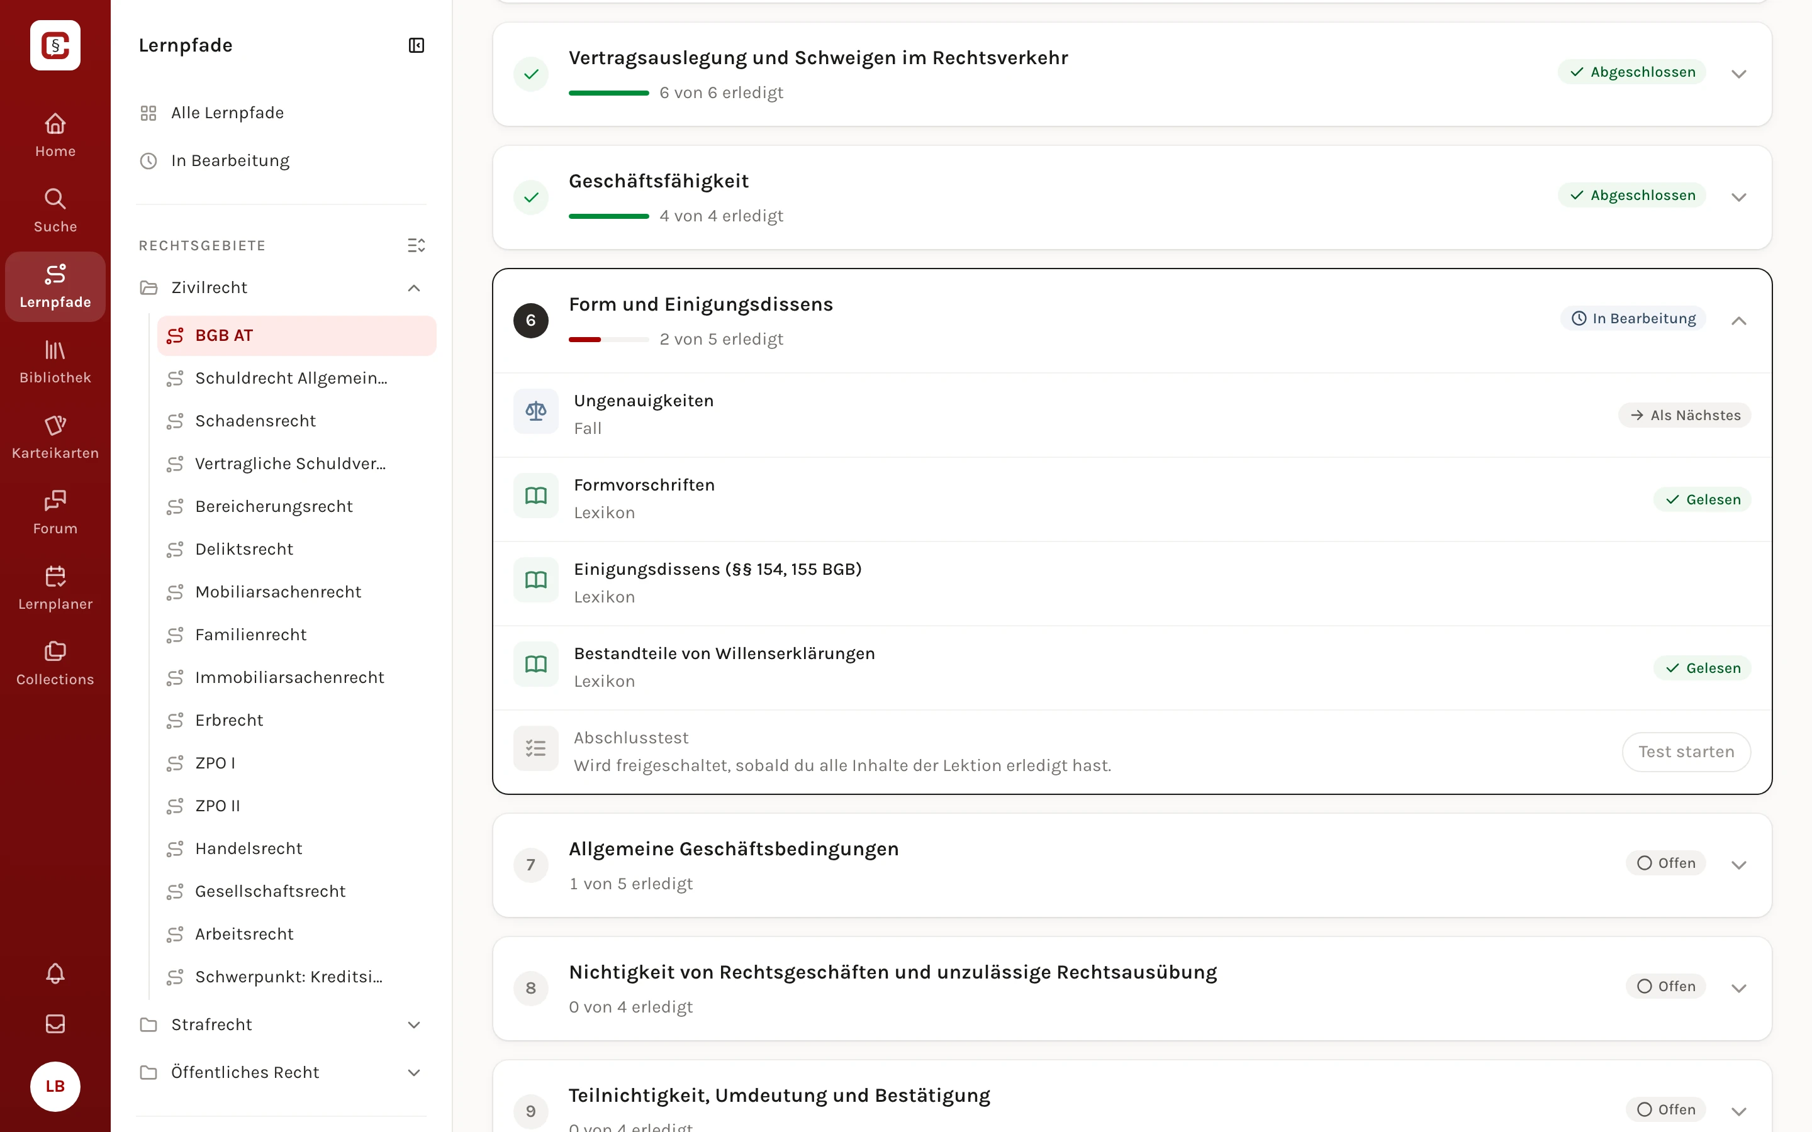Click the Test starten button
The image size is (1812, 1132).
1686,752
